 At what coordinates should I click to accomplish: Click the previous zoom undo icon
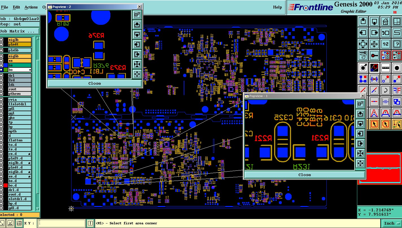tap(386, 33)
